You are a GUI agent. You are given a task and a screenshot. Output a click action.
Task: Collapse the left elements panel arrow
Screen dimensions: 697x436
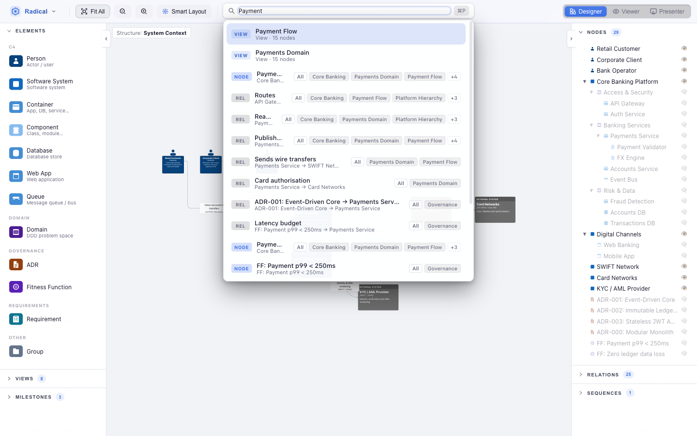click(x=106, y=39)
